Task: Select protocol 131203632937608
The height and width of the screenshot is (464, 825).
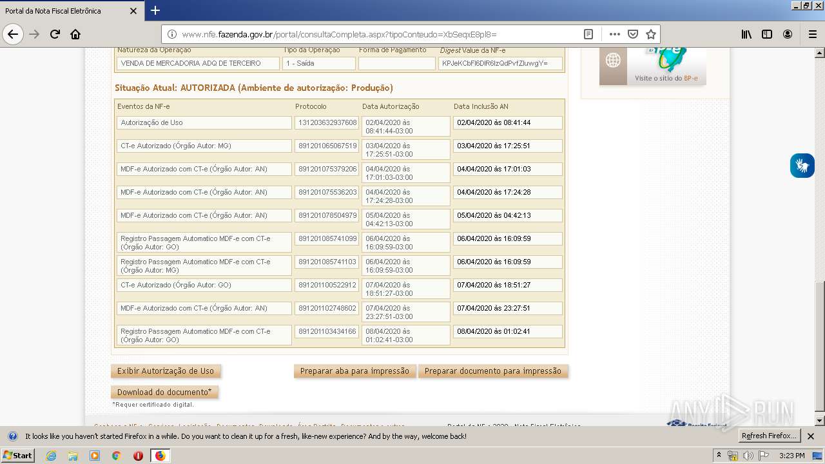Action: [327, 122]
